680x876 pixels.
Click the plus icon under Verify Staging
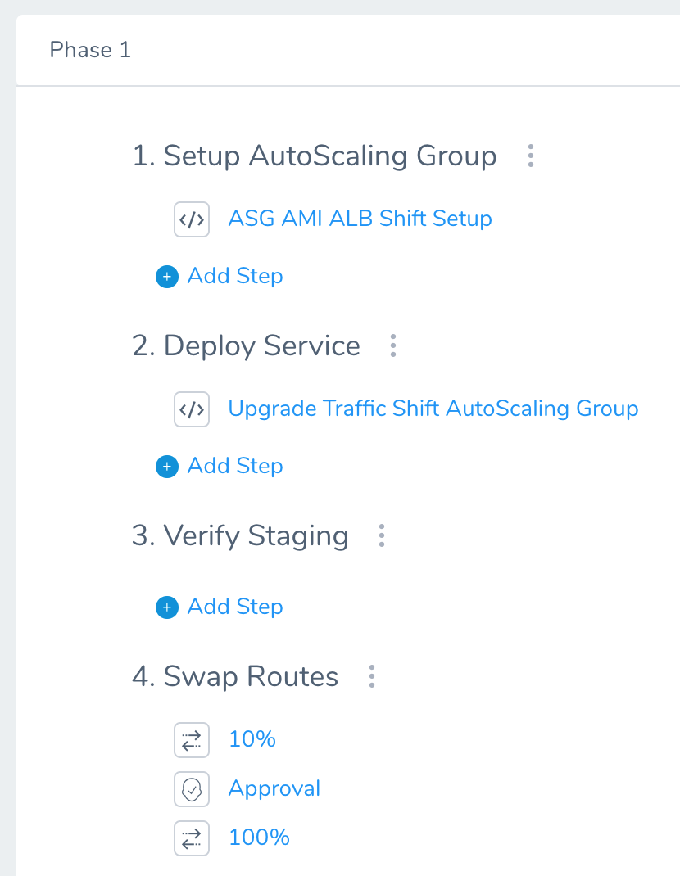[166, 607]
